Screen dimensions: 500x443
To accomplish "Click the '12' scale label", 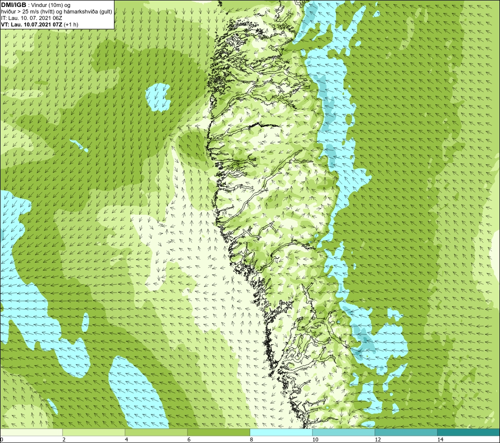I will (377, 440).
